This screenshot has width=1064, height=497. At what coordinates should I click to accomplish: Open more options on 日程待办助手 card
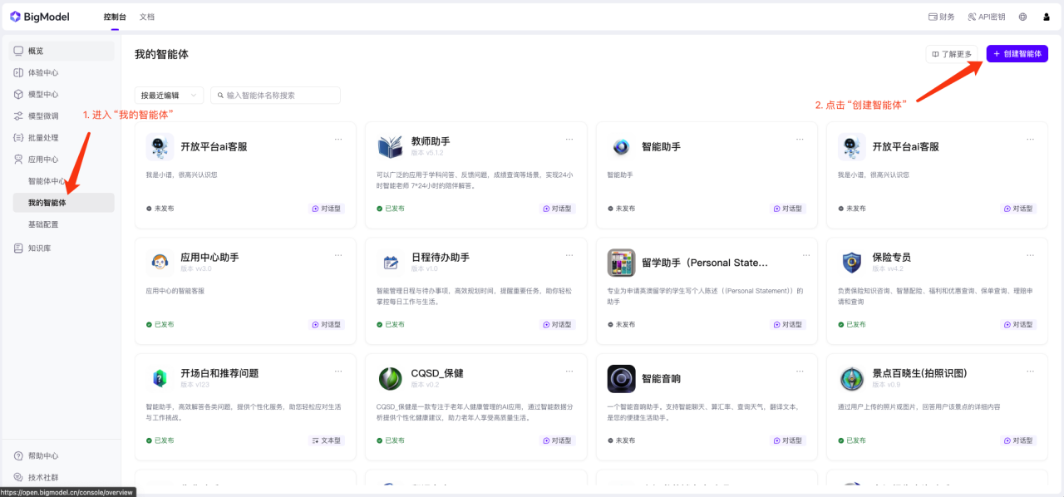[569, 255]
